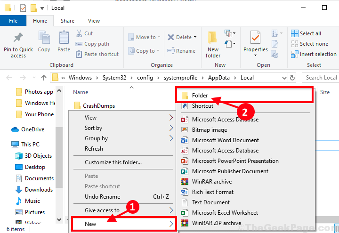Screen dimensions: 339x233
Task: Click the Edit icon in Open group
Action: pyautogui.click(x=275, y=44)
